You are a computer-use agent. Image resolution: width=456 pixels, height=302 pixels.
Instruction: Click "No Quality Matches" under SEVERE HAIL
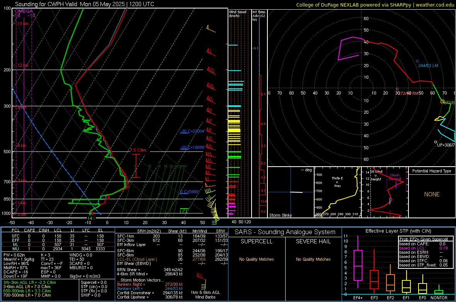(313, 259)
